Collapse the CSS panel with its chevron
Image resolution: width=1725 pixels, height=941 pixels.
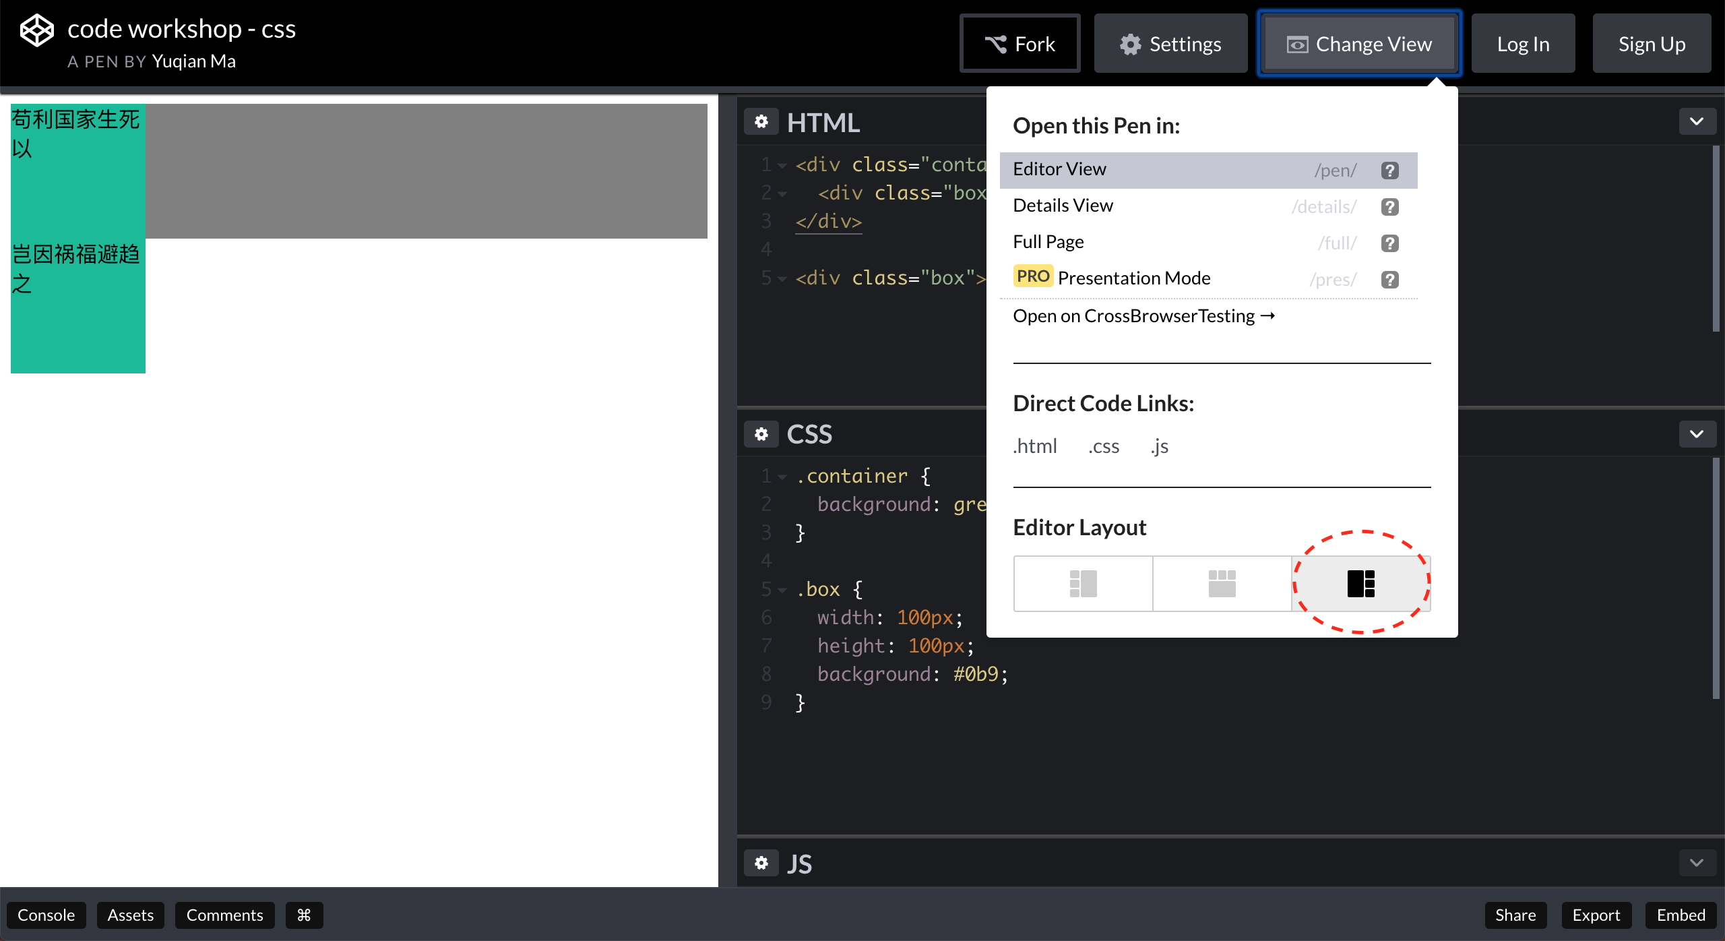pos(1697,434)
